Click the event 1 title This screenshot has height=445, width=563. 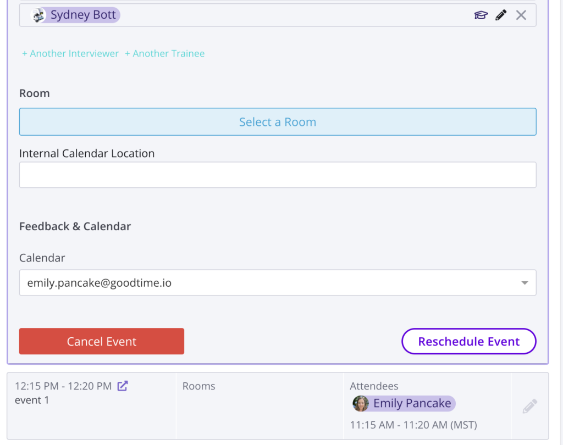[32, 400]
